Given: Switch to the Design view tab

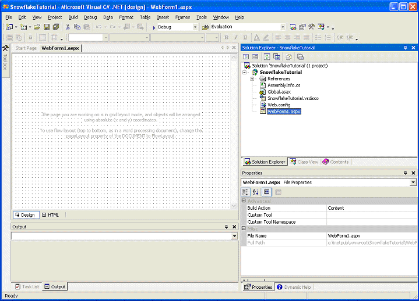Looking at the screenshot, I should (26, 215).
